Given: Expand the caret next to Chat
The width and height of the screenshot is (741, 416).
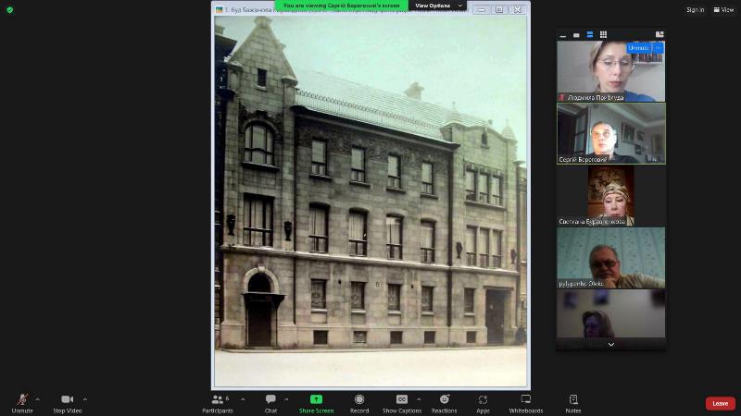Looking at the screenshot, I should point(286,399).
